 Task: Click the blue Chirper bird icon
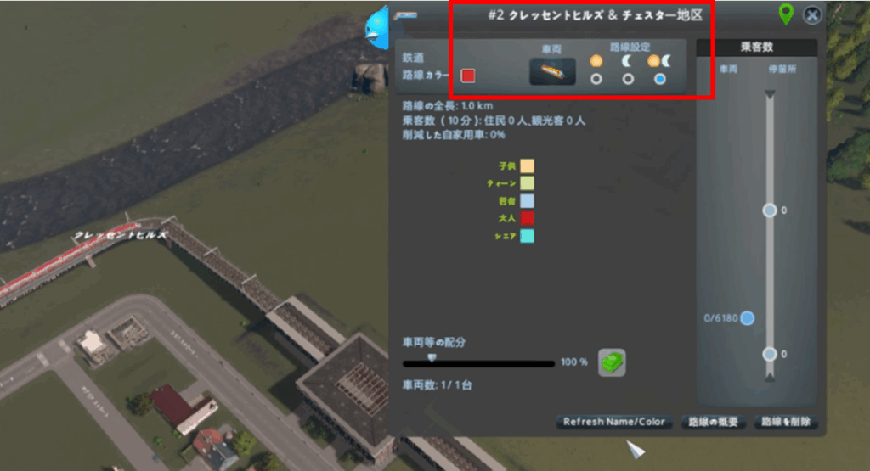377,28
